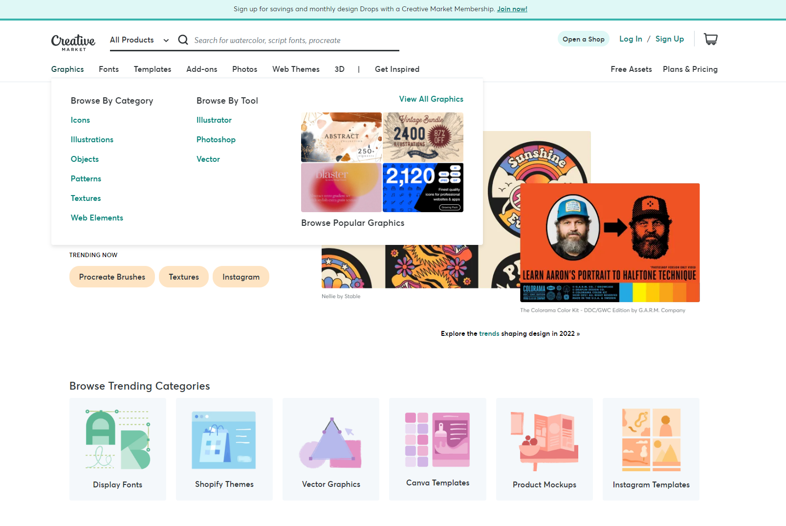Open Display Fonts category illustration
This screenshot has height=526, width=786.
[118, 439]
